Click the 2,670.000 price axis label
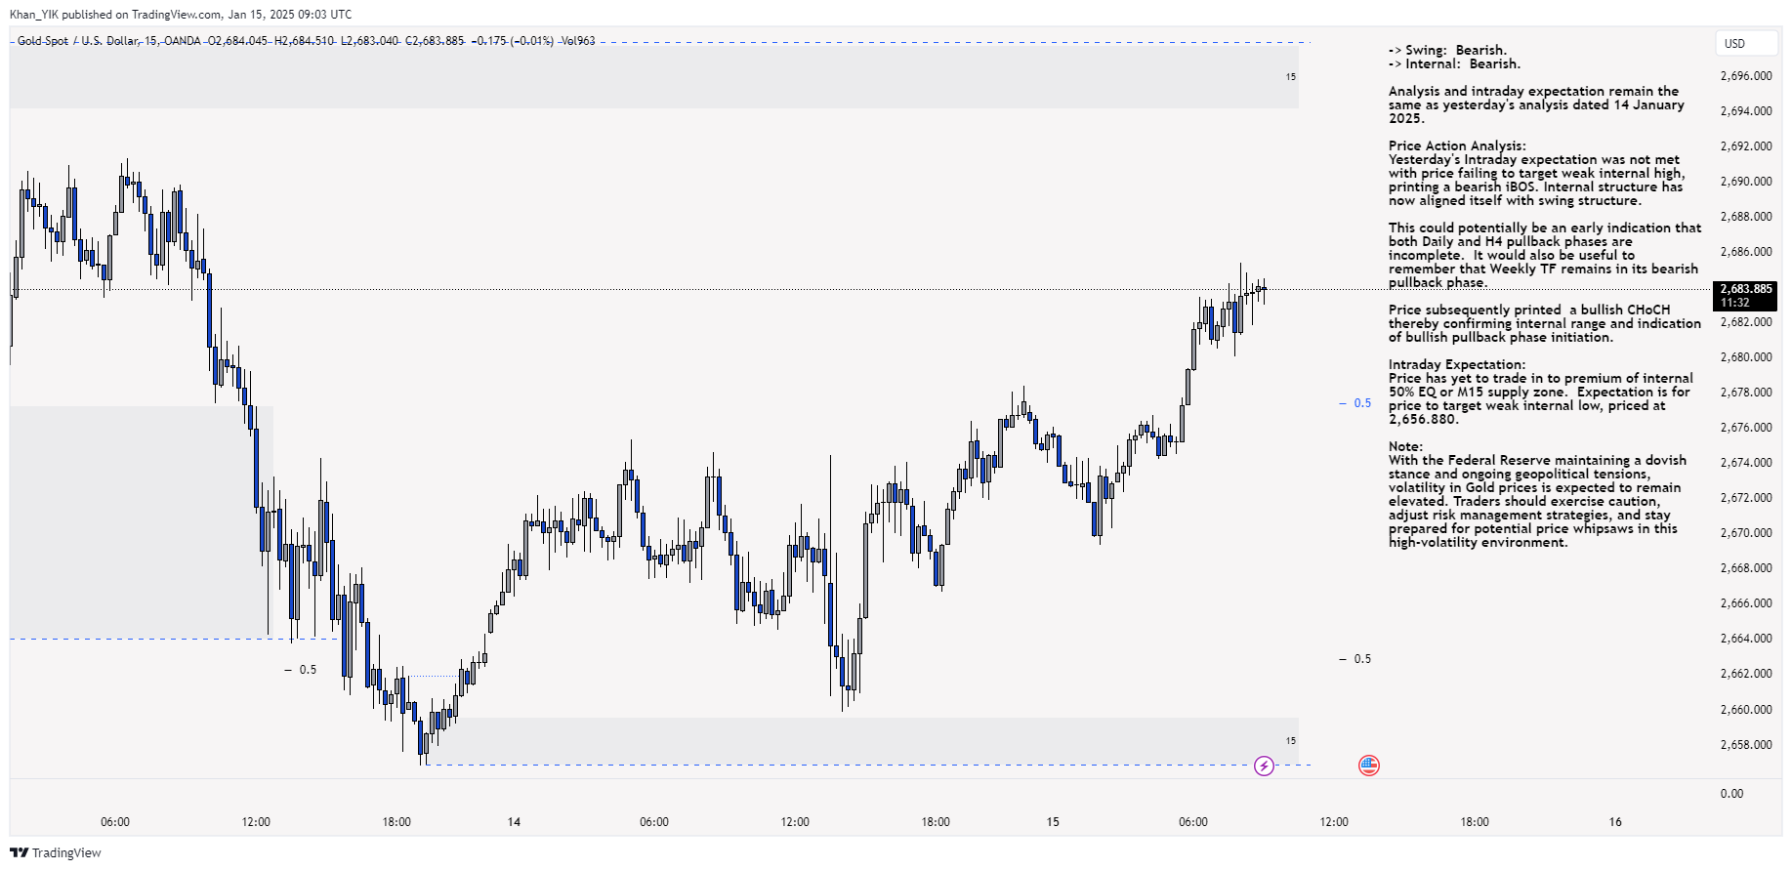 point(1746,533)
